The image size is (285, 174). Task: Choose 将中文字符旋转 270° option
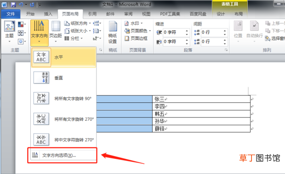pos(63,140)
